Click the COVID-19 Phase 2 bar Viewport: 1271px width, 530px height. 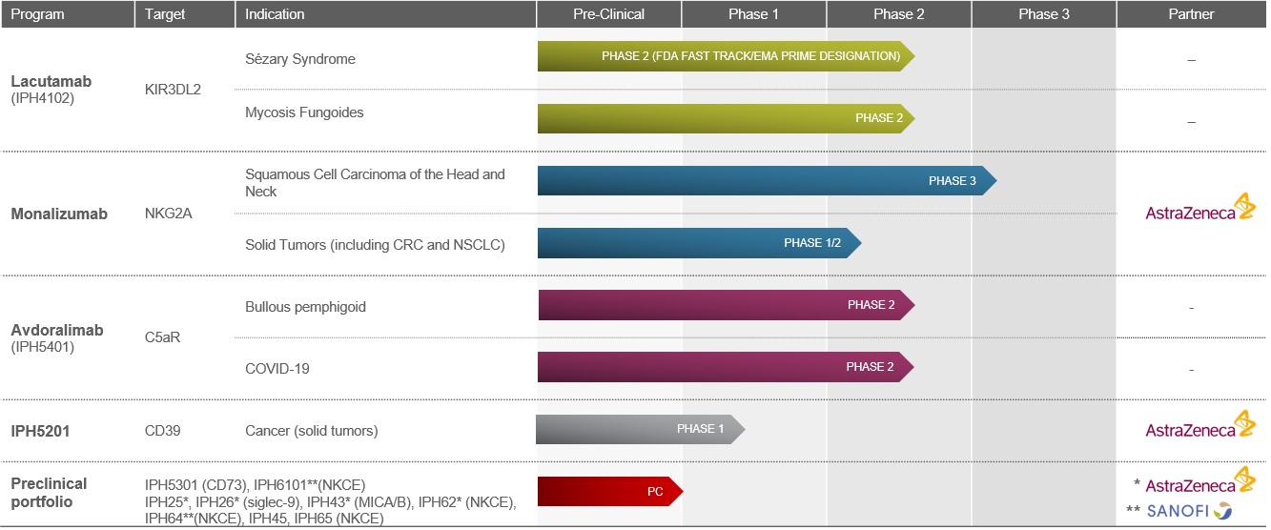[725, 367]
